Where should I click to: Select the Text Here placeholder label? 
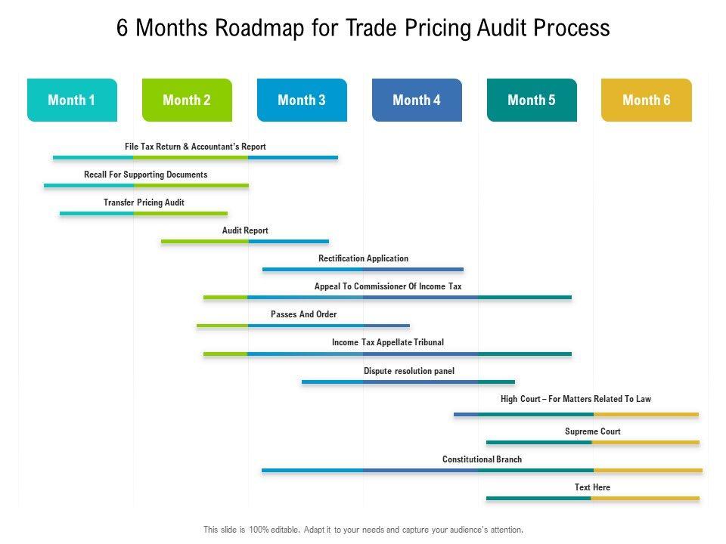click(x=592, y=487)
